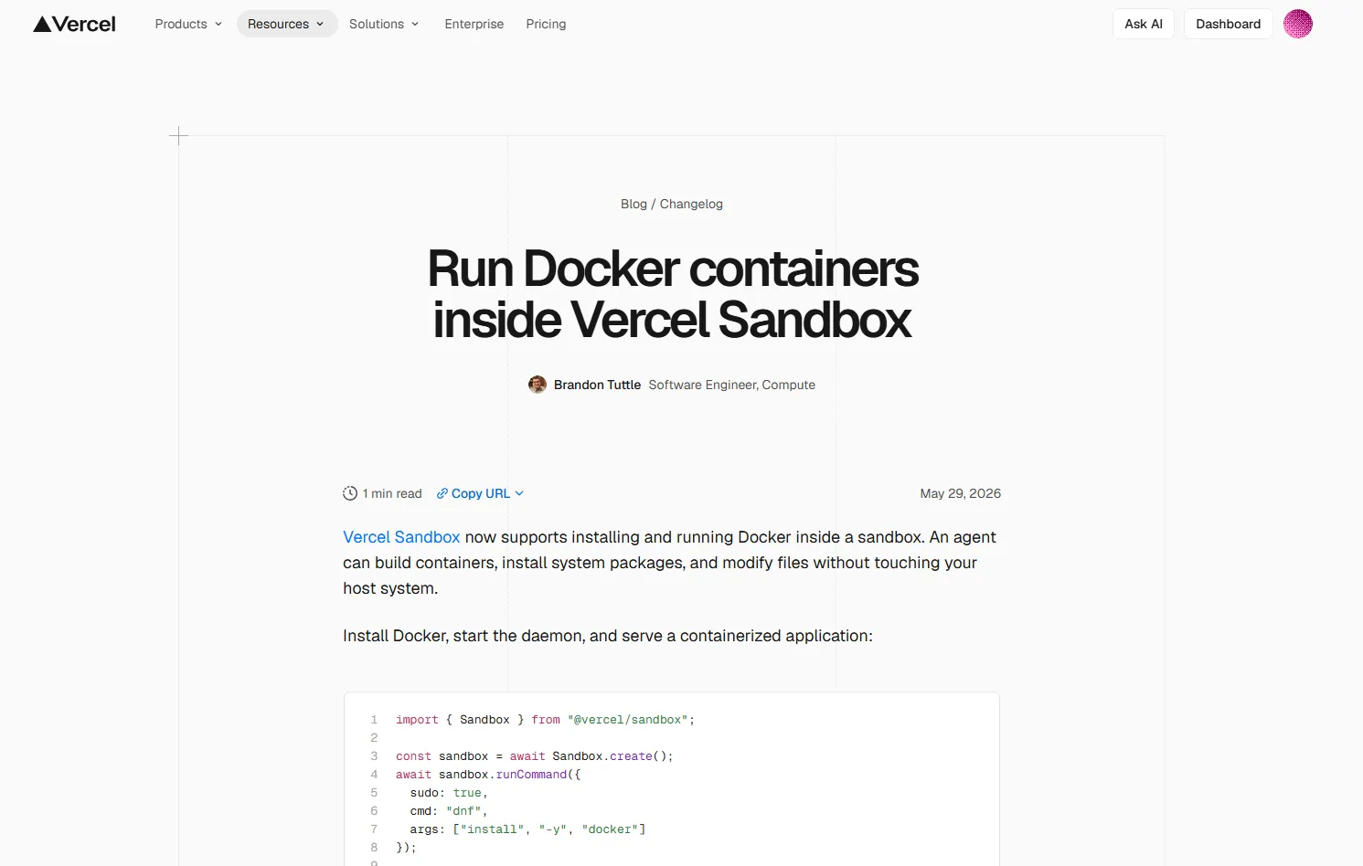This screenshot has height=866, width=1363.
Task: Click the code line with args install docker
Action: point(527,829)
